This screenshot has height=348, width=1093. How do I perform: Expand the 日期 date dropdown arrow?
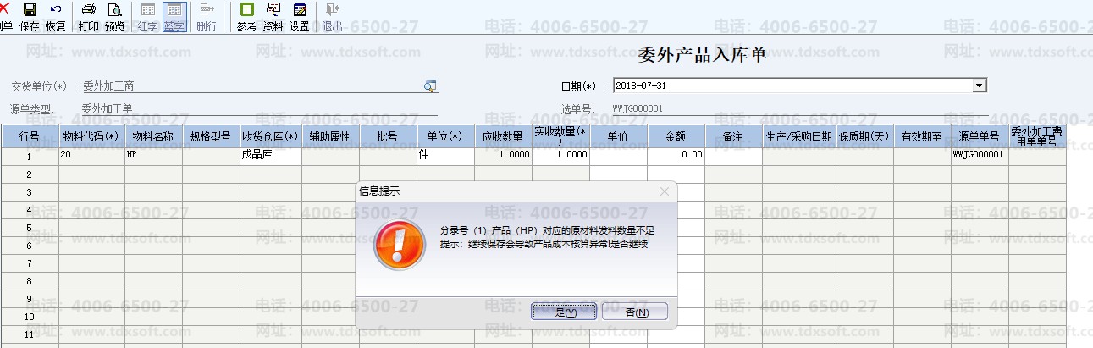(x=980, y=86)
